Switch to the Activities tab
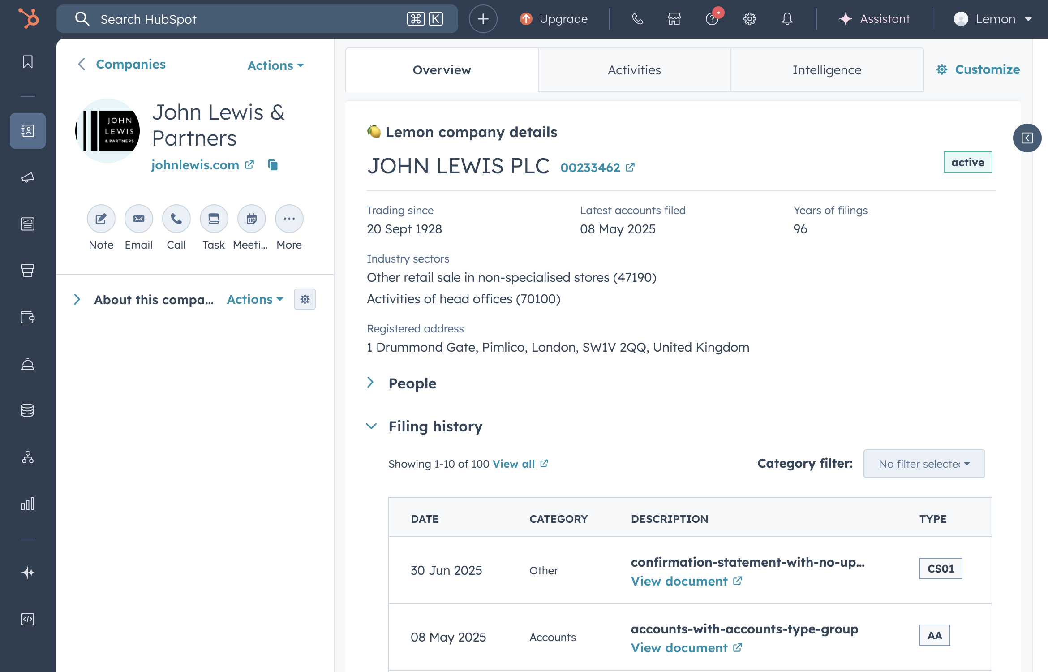This screenshot has height=672, width=1048. 634,70
